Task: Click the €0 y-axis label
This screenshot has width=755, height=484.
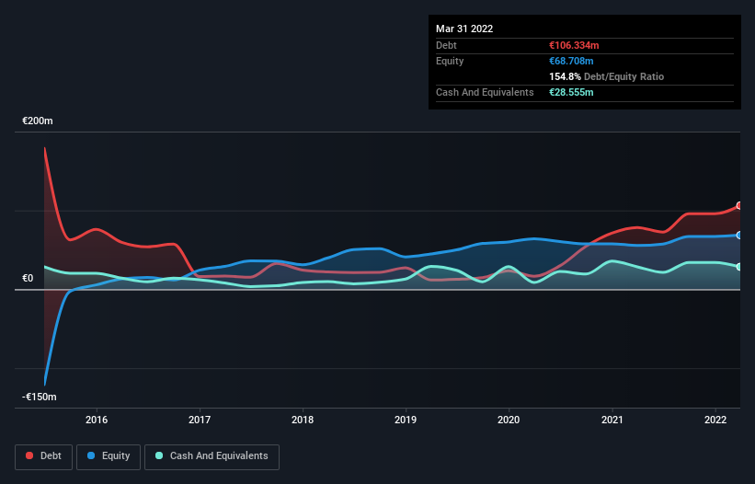Action: click(x=28, y=279)
